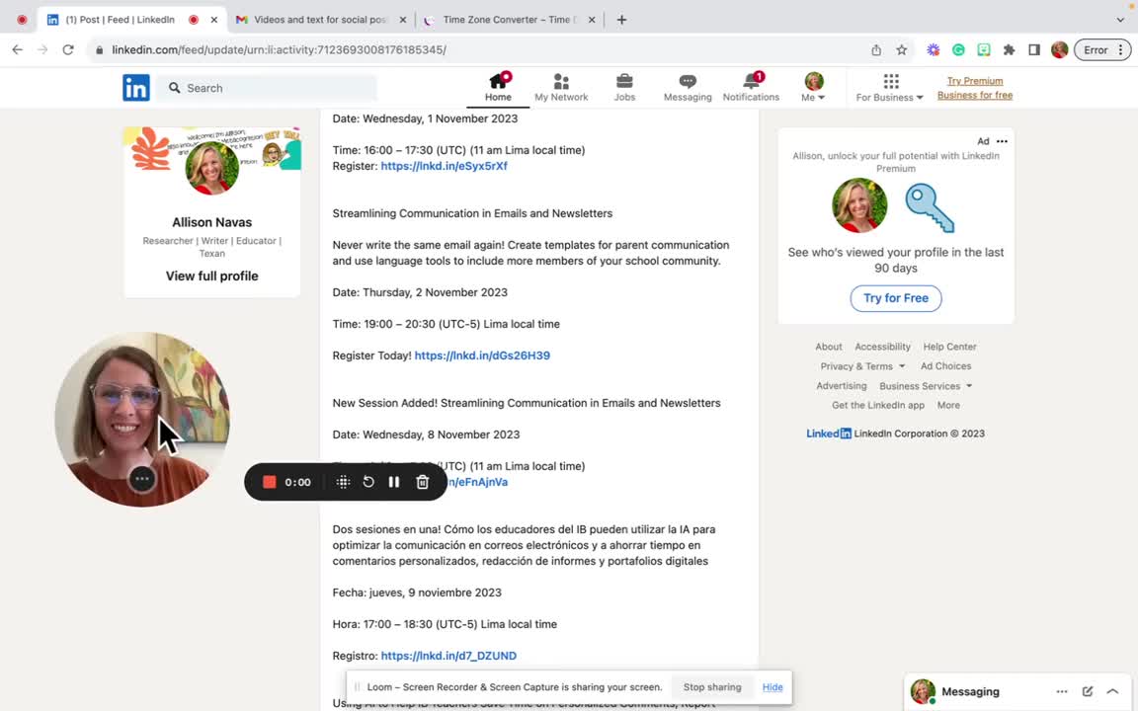Screen dimensions: 1138x711
Task: Open browser Extensions puzzle icon
Action: click(1009, 50)
